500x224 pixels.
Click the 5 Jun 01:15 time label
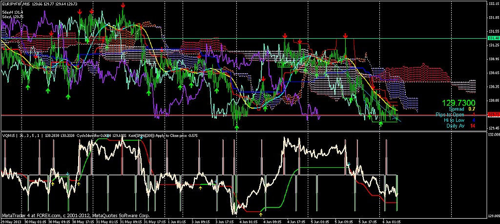[320, 222]
